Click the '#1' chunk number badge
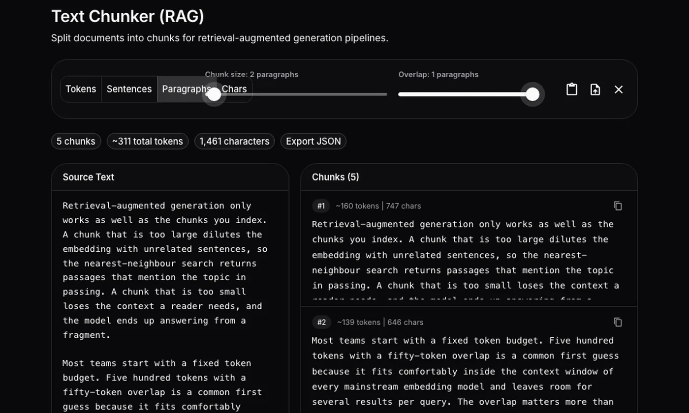 coord(321,206)
